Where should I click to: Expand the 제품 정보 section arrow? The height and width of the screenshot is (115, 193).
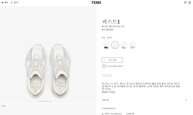[186, 100]
